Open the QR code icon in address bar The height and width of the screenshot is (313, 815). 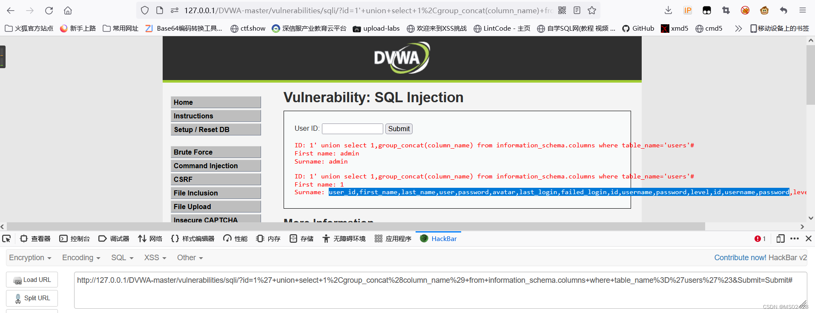[x=562, y=10]
